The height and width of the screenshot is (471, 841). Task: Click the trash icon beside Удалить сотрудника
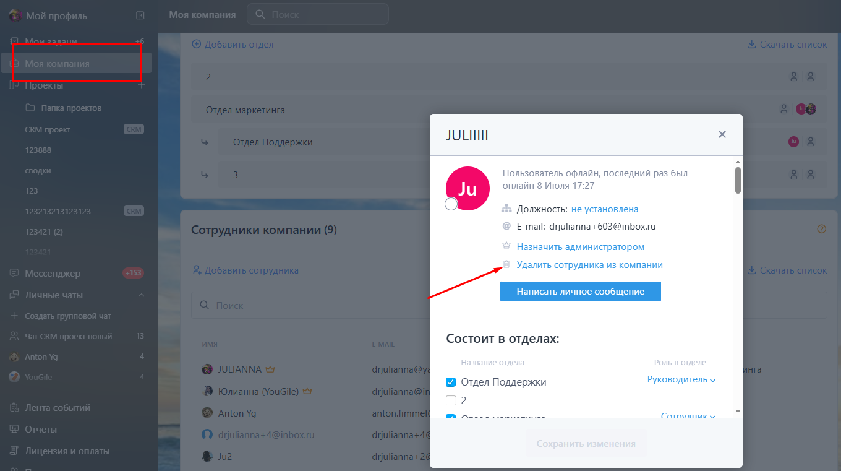(x=506, y=264)
